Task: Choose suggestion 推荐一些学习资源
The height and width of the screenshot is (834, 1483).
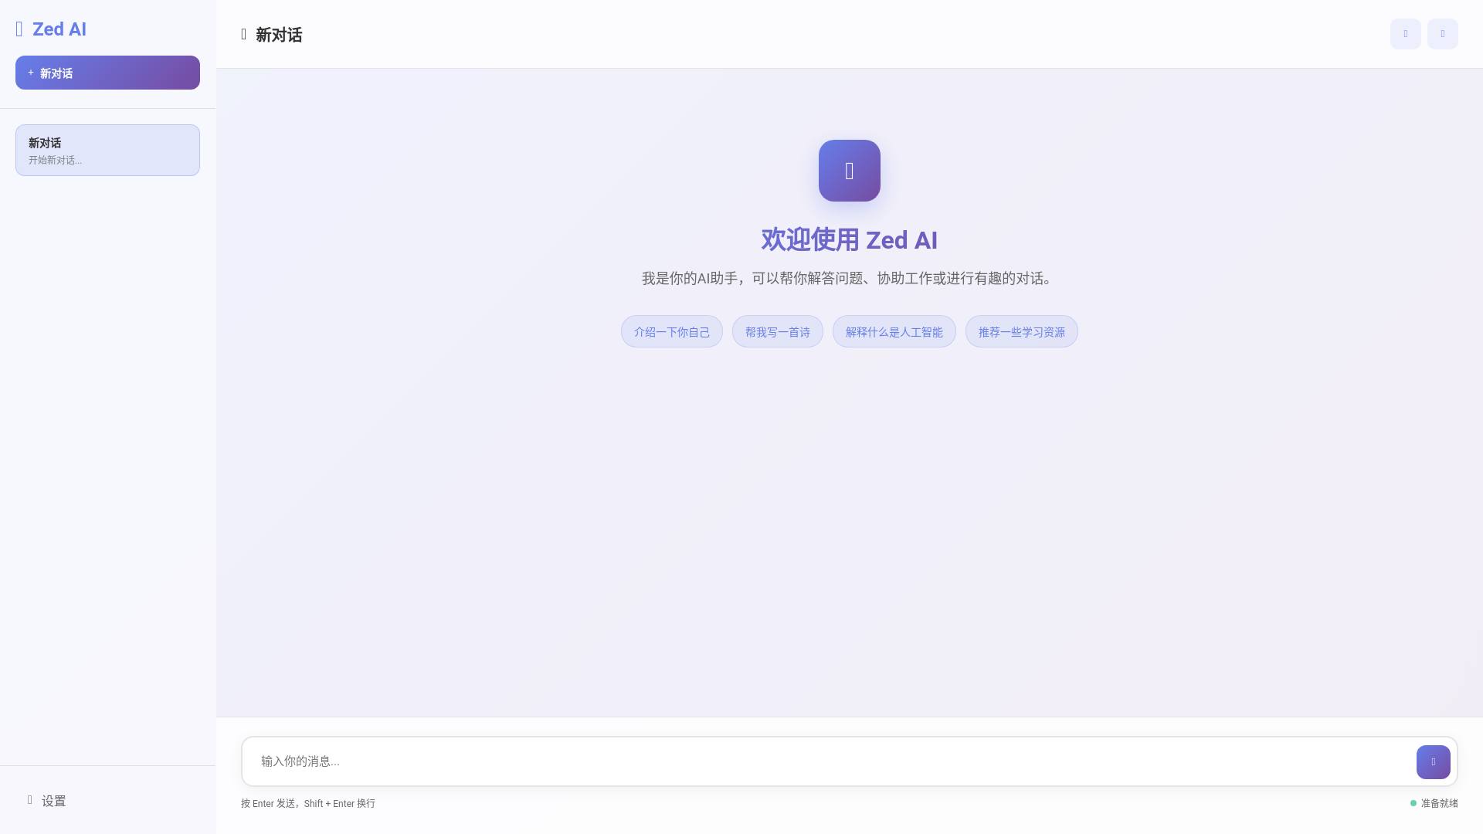Action: click(x=1022, y=331)
